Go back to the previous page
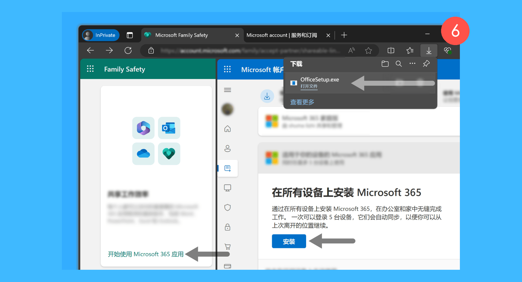The image size is (522, 282). pos(91,51)
